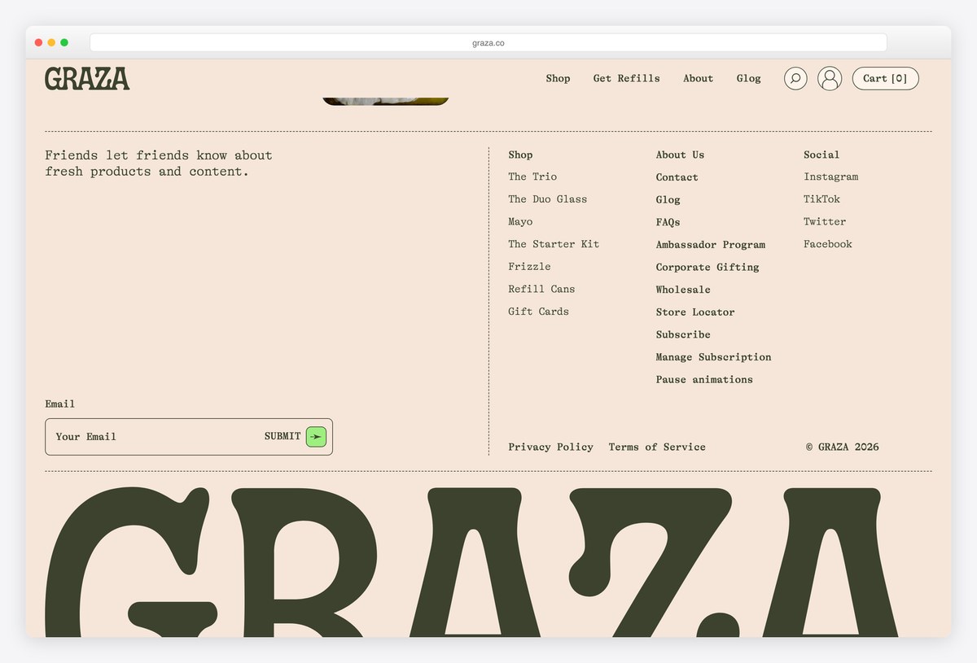Open the Subscribe footer link
This screenshot has width=977, height=663.
pos(683,334)
